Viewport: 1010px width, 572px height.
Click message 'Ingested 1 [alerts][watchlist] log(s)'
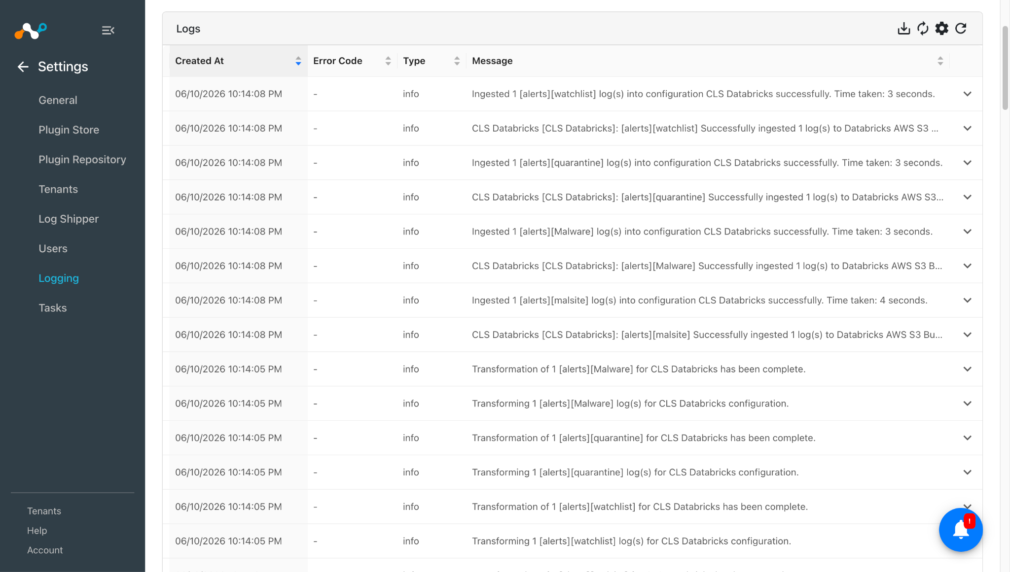703,94
